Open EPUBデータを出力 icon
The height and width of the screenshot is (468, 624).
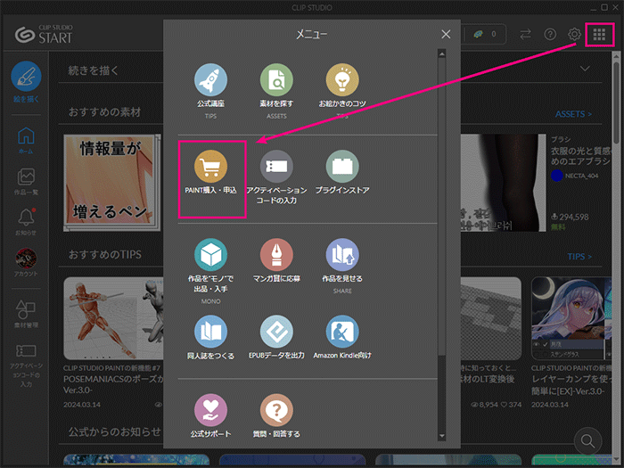click(276, 331)
